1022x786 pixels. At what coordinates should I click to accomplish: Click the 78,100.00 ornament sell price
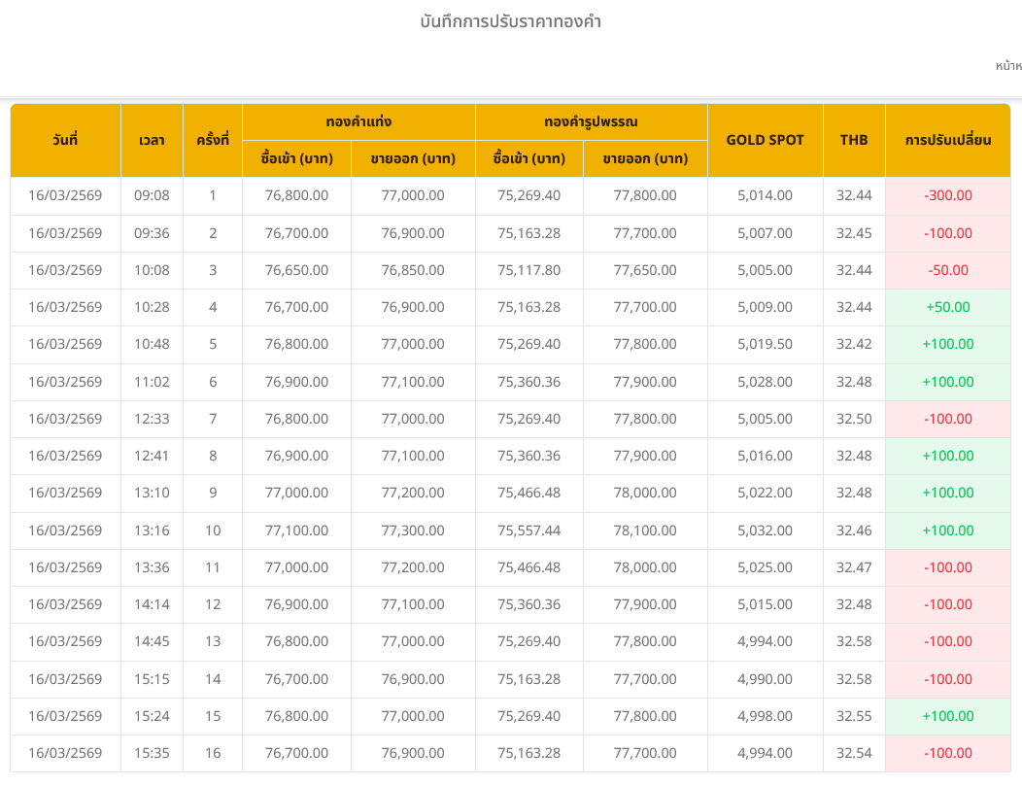click(x=645, y=530)
